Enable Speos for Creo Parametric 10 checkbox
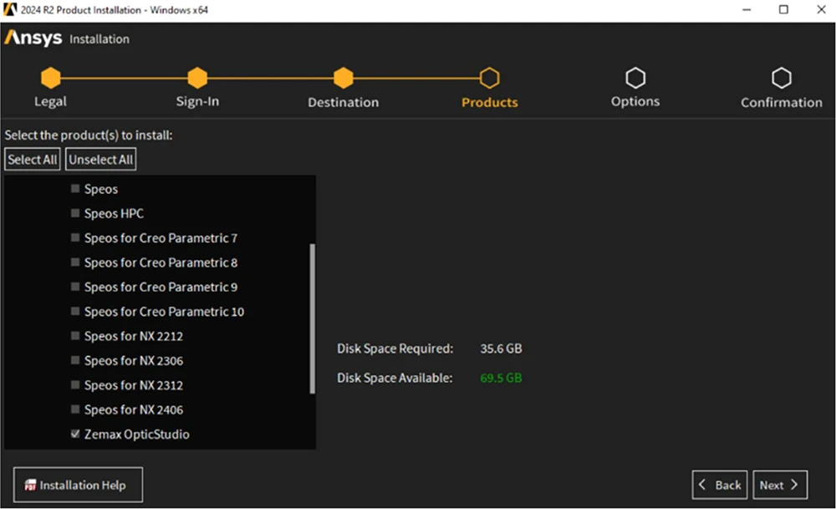 [x=75, y=311]
